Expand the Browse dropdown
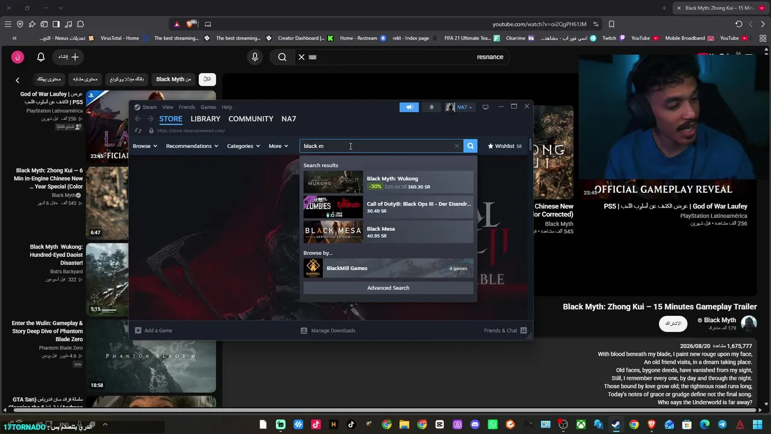 (x=145, y=146)
